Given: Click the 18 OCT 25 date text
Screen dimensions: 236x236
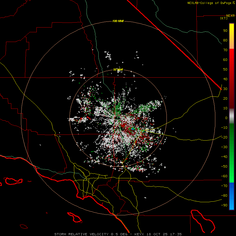Looking at the screenshot, I should [157, 234].
